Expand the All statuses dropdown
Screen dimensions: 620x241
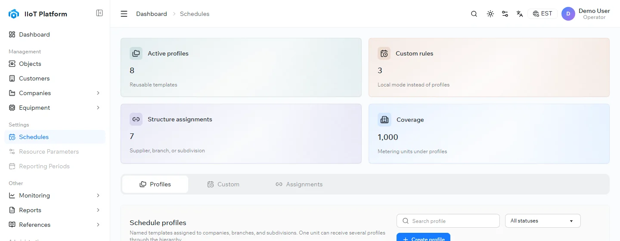pyautogui.click(x=543, y=221)
